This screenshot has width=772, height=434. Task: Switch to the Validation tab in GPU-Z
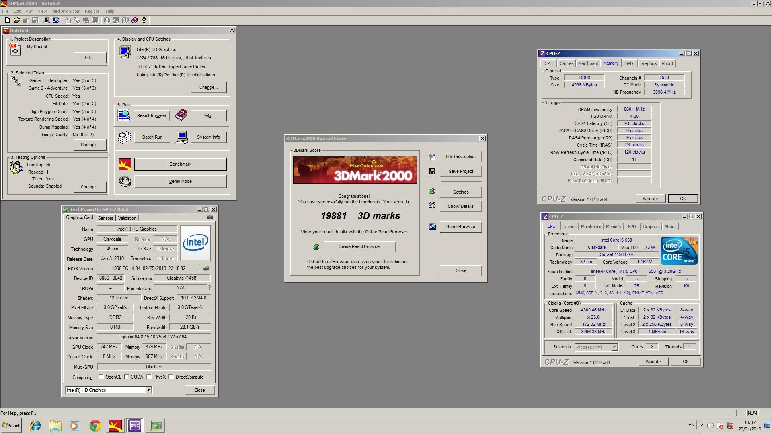coord(127,218)
